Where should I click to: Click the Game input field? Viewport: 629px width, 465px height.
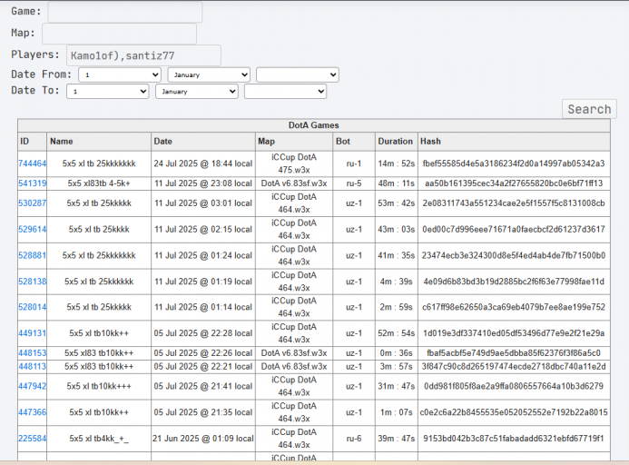click(125, 12)
